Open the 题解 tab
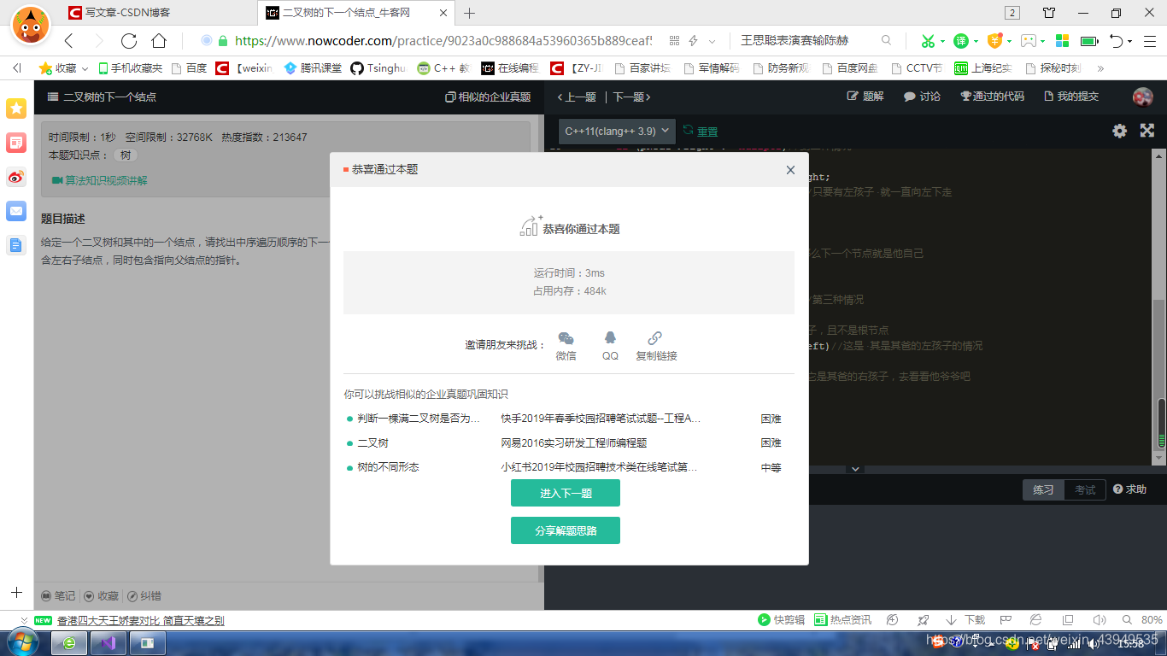 [865, 97]
